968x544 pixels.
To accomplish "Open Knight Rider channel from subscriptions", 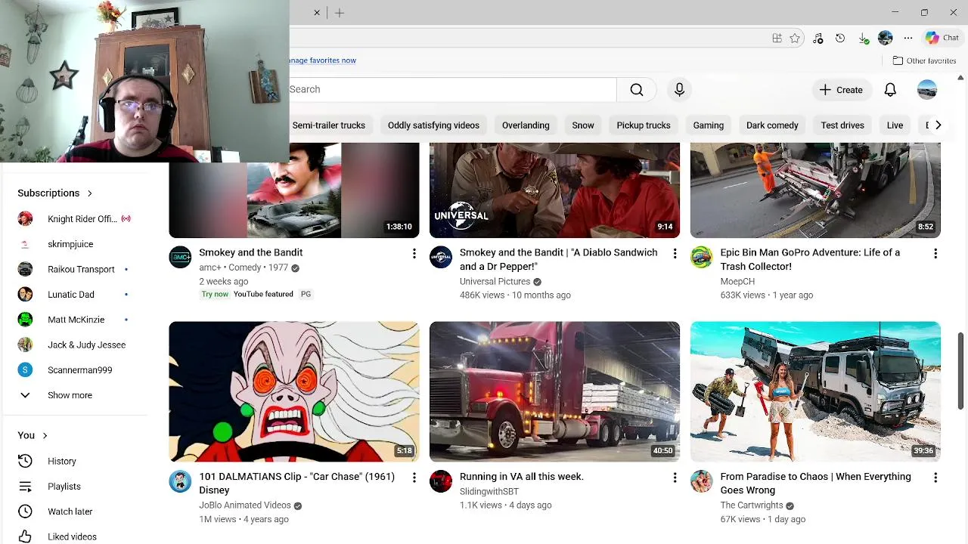I will click(74, 219).
